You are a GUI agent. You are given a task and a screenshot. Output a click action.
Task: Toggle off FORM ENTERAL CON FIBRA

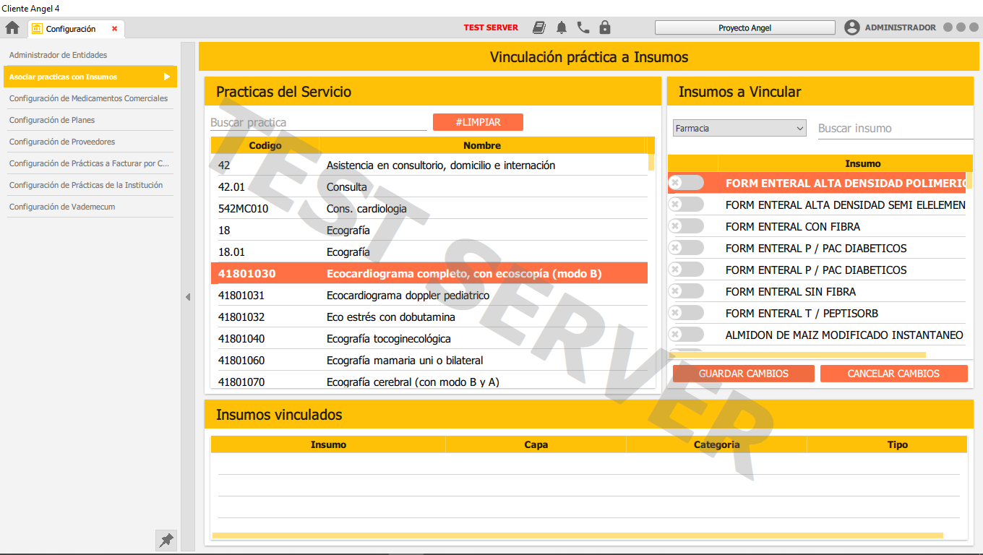[x=686, y=225]
